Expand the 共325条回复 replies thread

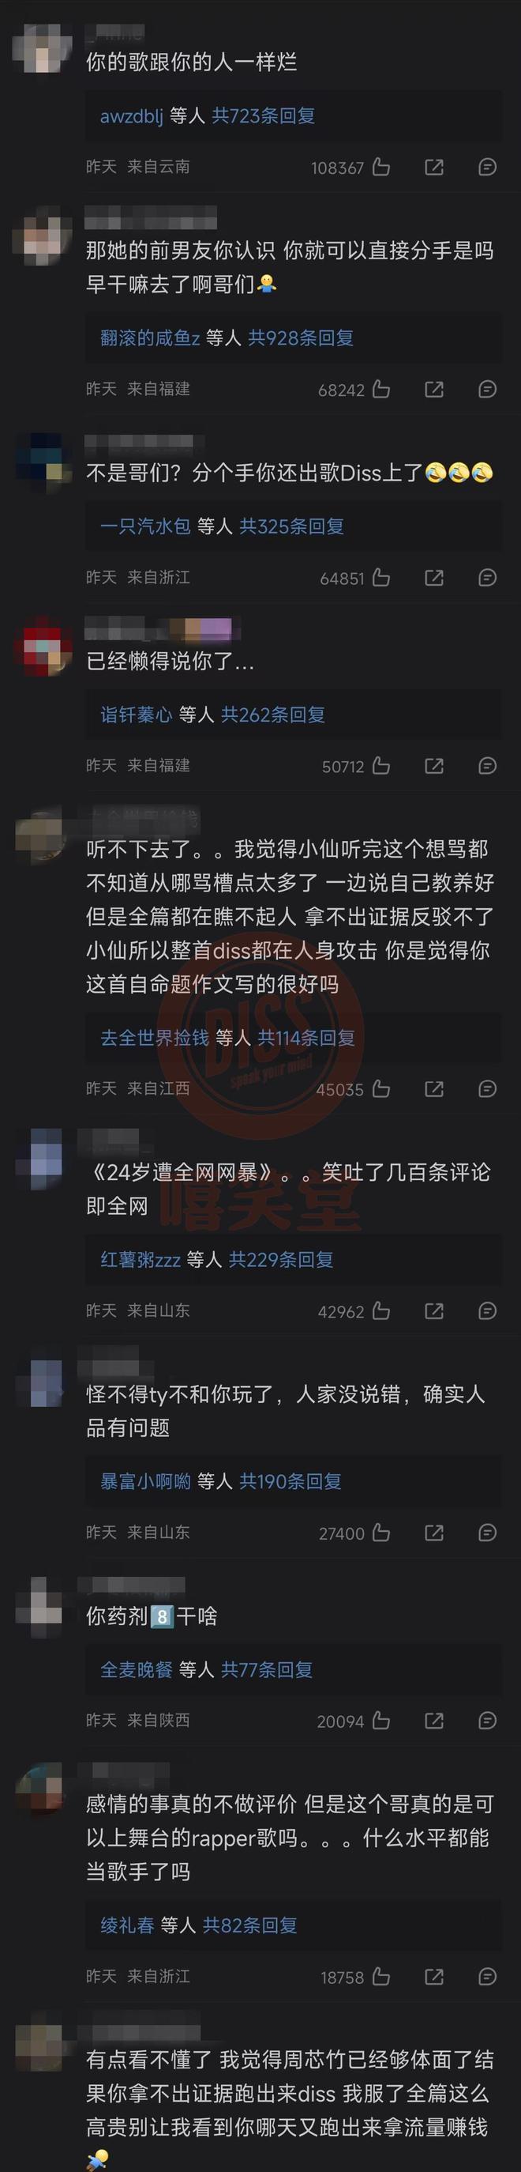coord(291,526)
